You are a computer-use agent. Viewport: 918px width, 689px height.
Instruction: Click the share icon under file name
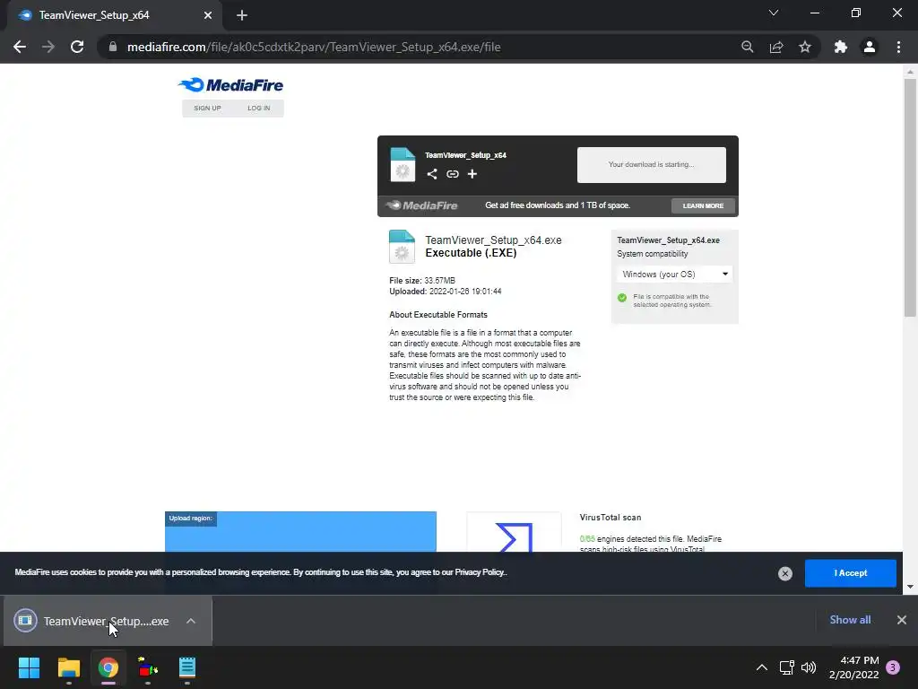tap(432, 174)
